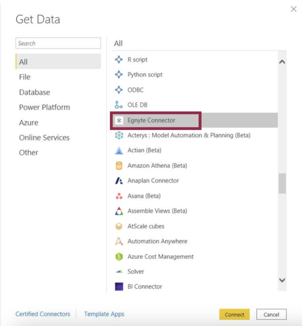The height and width of the screenshot is (326, 302).
Task: Open the Certified Connectors link
Action: pos(43,314)
